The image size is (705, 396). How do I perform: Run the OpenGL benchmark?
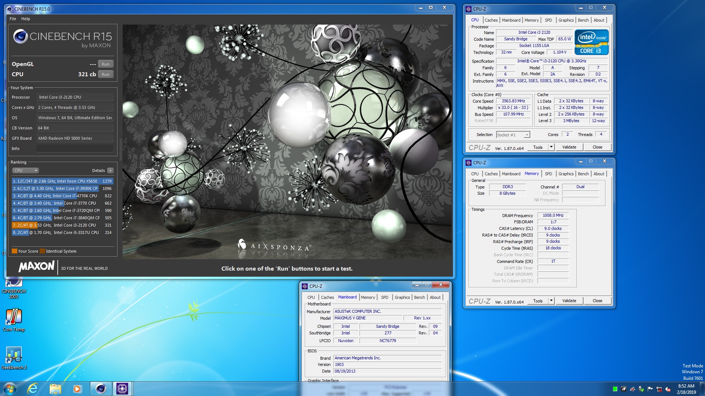pos(105,64)
